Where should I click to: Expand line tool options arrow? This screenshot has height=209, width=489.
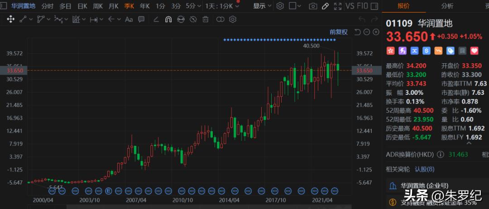click(x=31, y=19)
